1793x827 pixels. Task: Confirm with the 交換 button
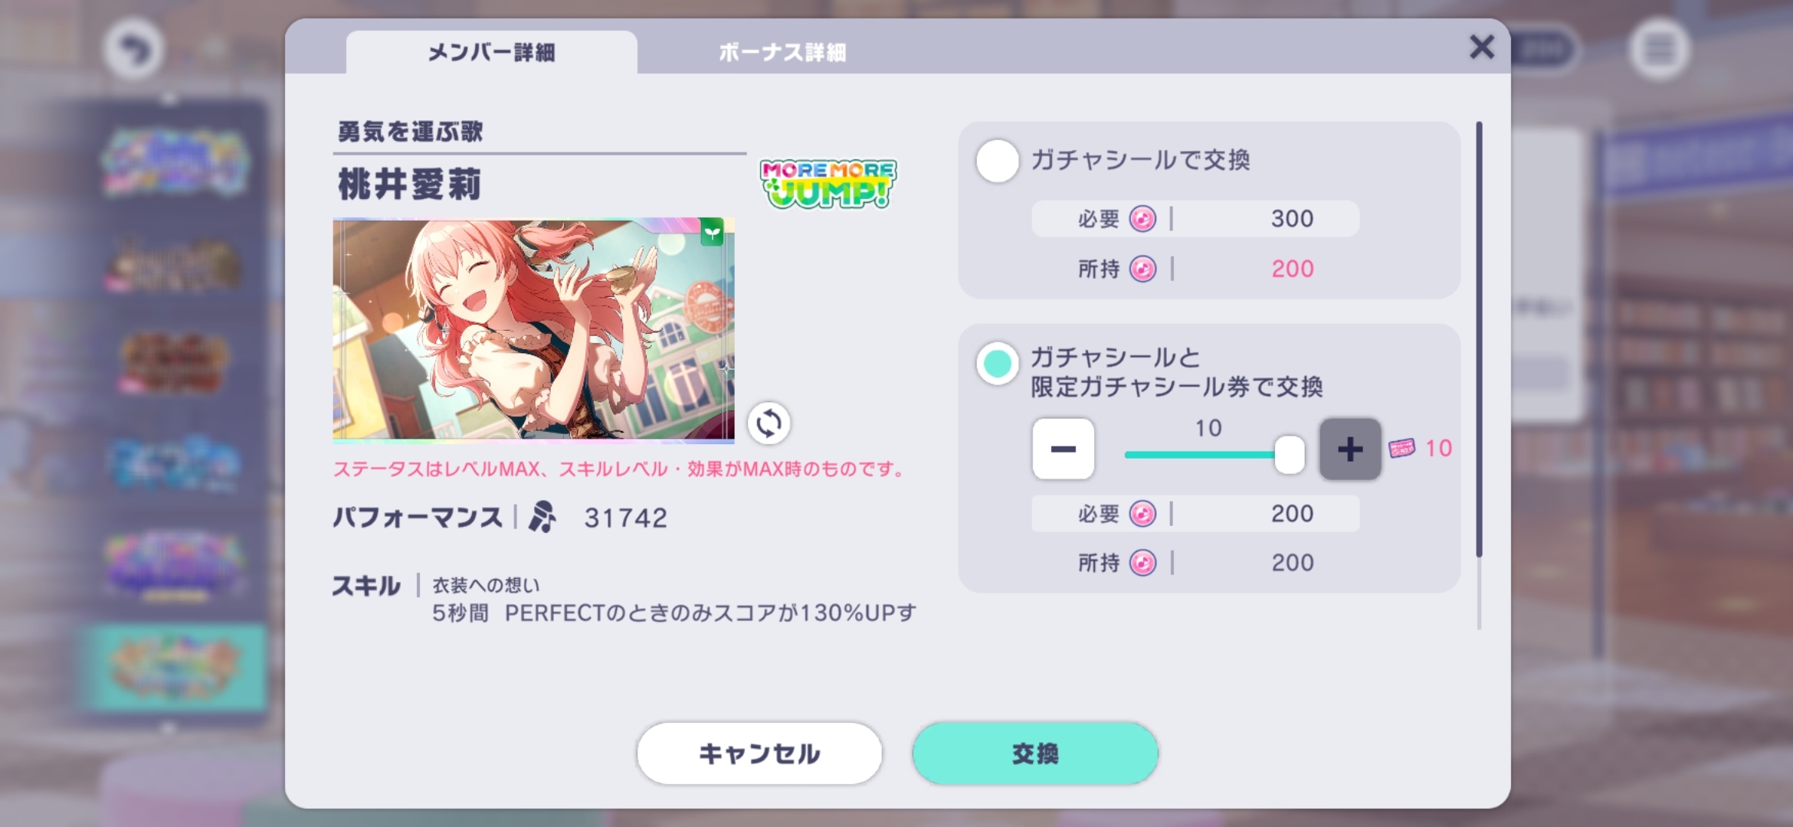1035,753
